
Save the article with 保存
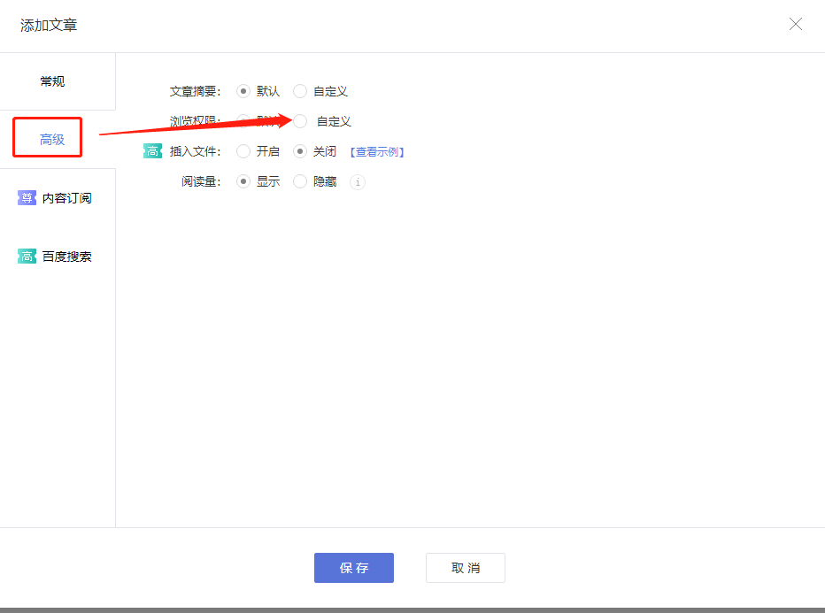(354, 568)
